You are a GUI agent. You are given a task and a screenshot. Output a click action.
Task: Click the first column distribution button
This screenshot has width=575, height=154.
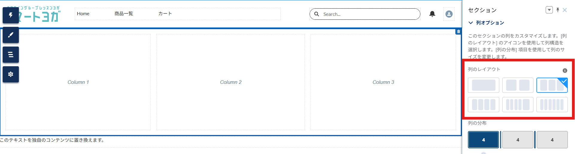483,140
